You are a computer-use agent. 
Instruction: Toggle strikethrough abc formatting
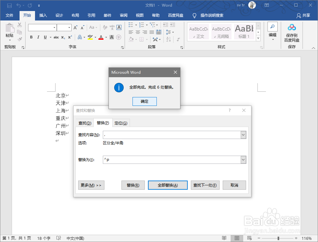[56, 37]
